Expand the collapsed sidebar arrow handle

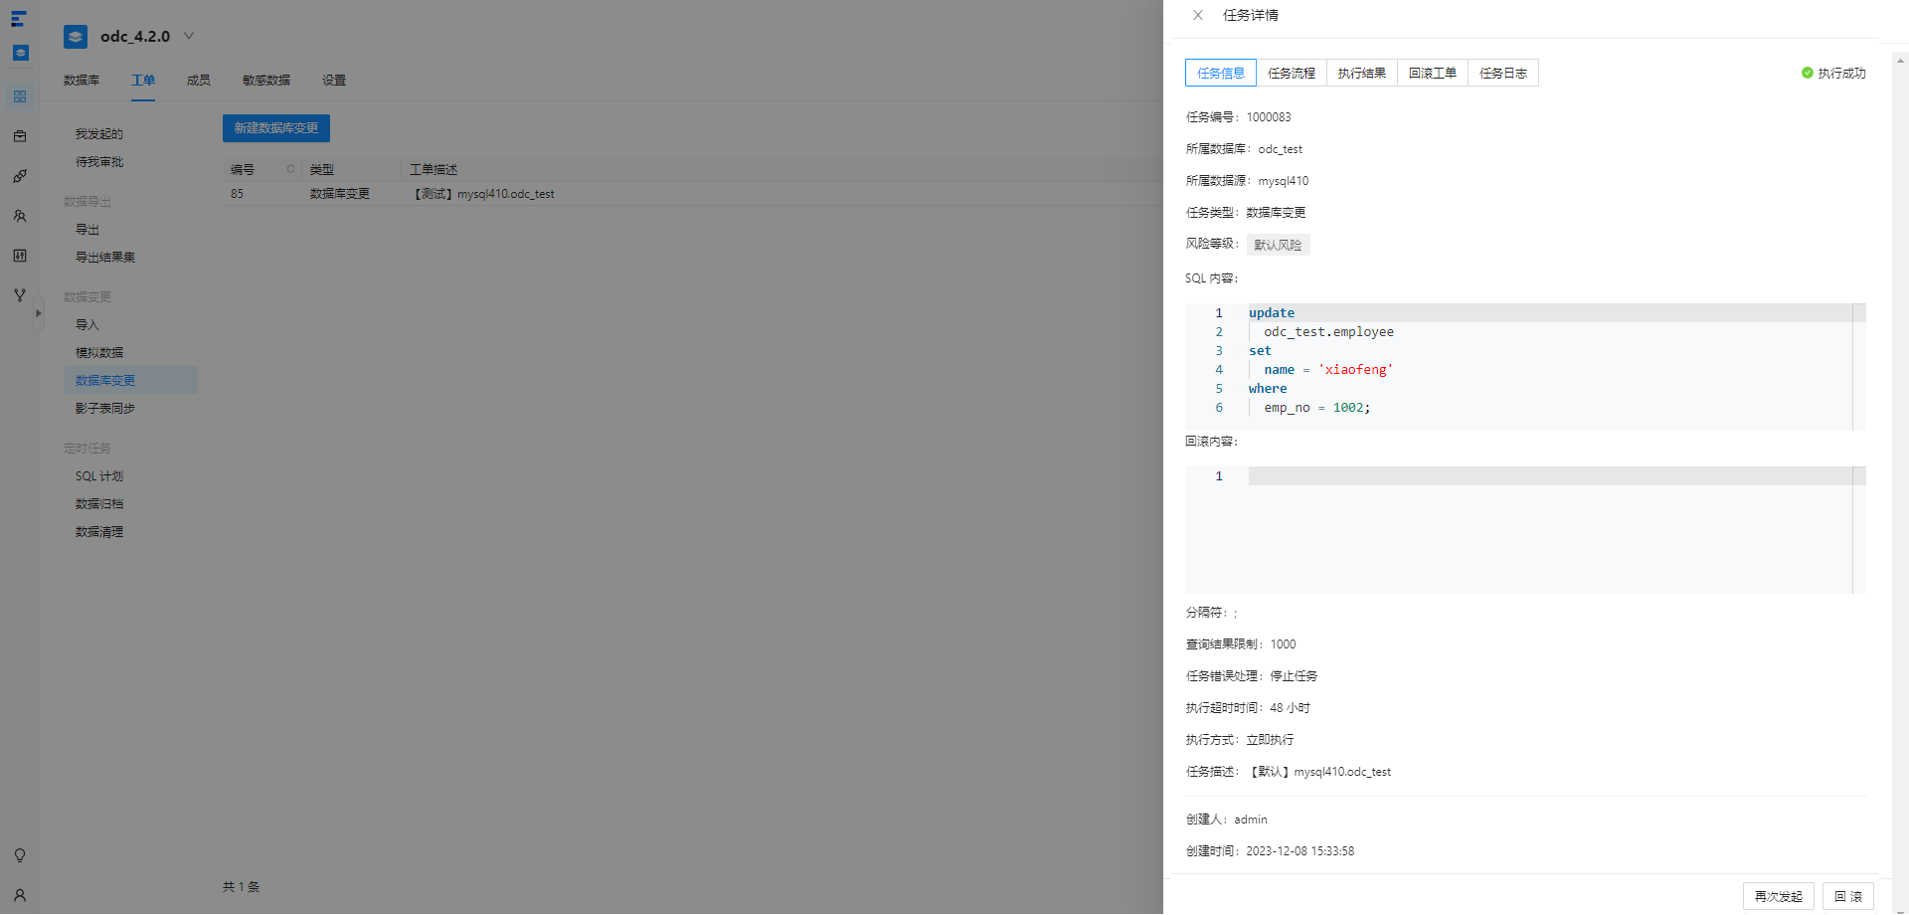point(39,313)
